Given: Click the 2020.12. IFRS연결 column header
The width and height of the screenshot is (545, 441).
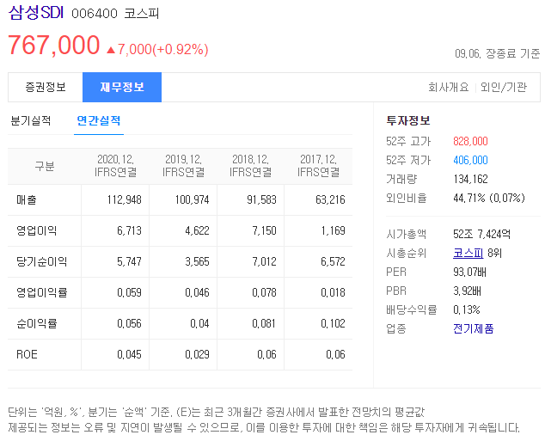Looking at the screenshot, I should tap(115, 166).
